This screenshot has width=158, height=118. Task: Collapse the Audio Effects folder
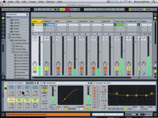click(8, 37)
